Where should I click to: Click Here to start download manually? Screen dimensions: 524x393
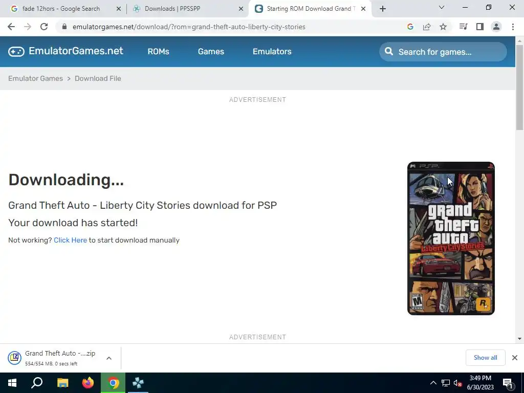tap(70, 240)
